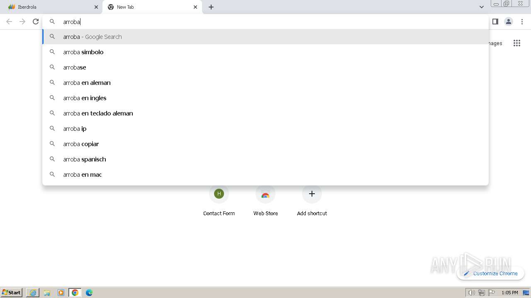The width and height of the screenshot is (531, 298).
Task: Launch Internet Explorer from the taskbar
Action: pos(33,293)
